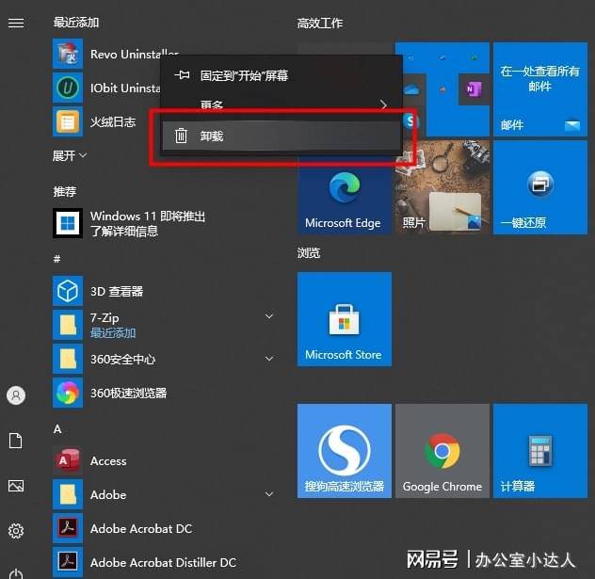Click the Windows 11 logo icon
The width and height of the screenshot is (595, 579).
[68, 223]
